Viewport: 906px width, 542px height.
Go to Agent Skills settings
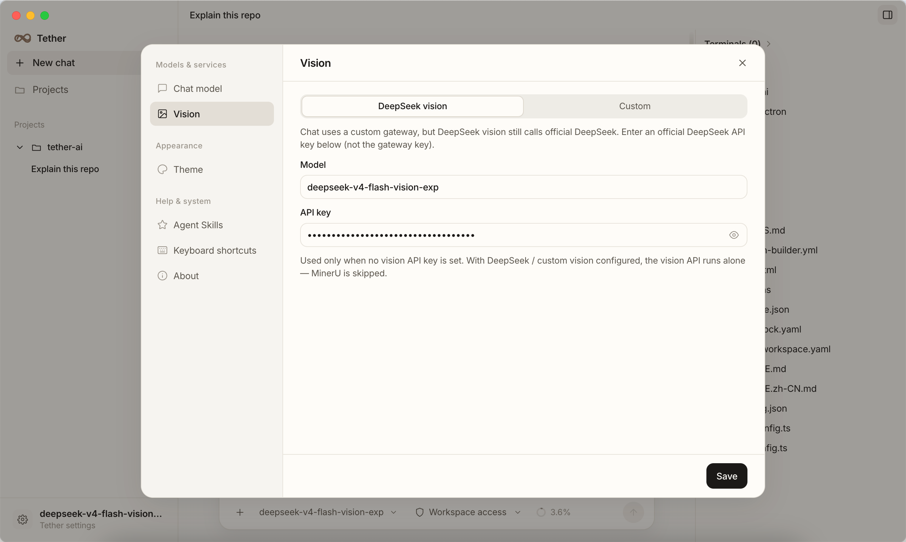212,225
